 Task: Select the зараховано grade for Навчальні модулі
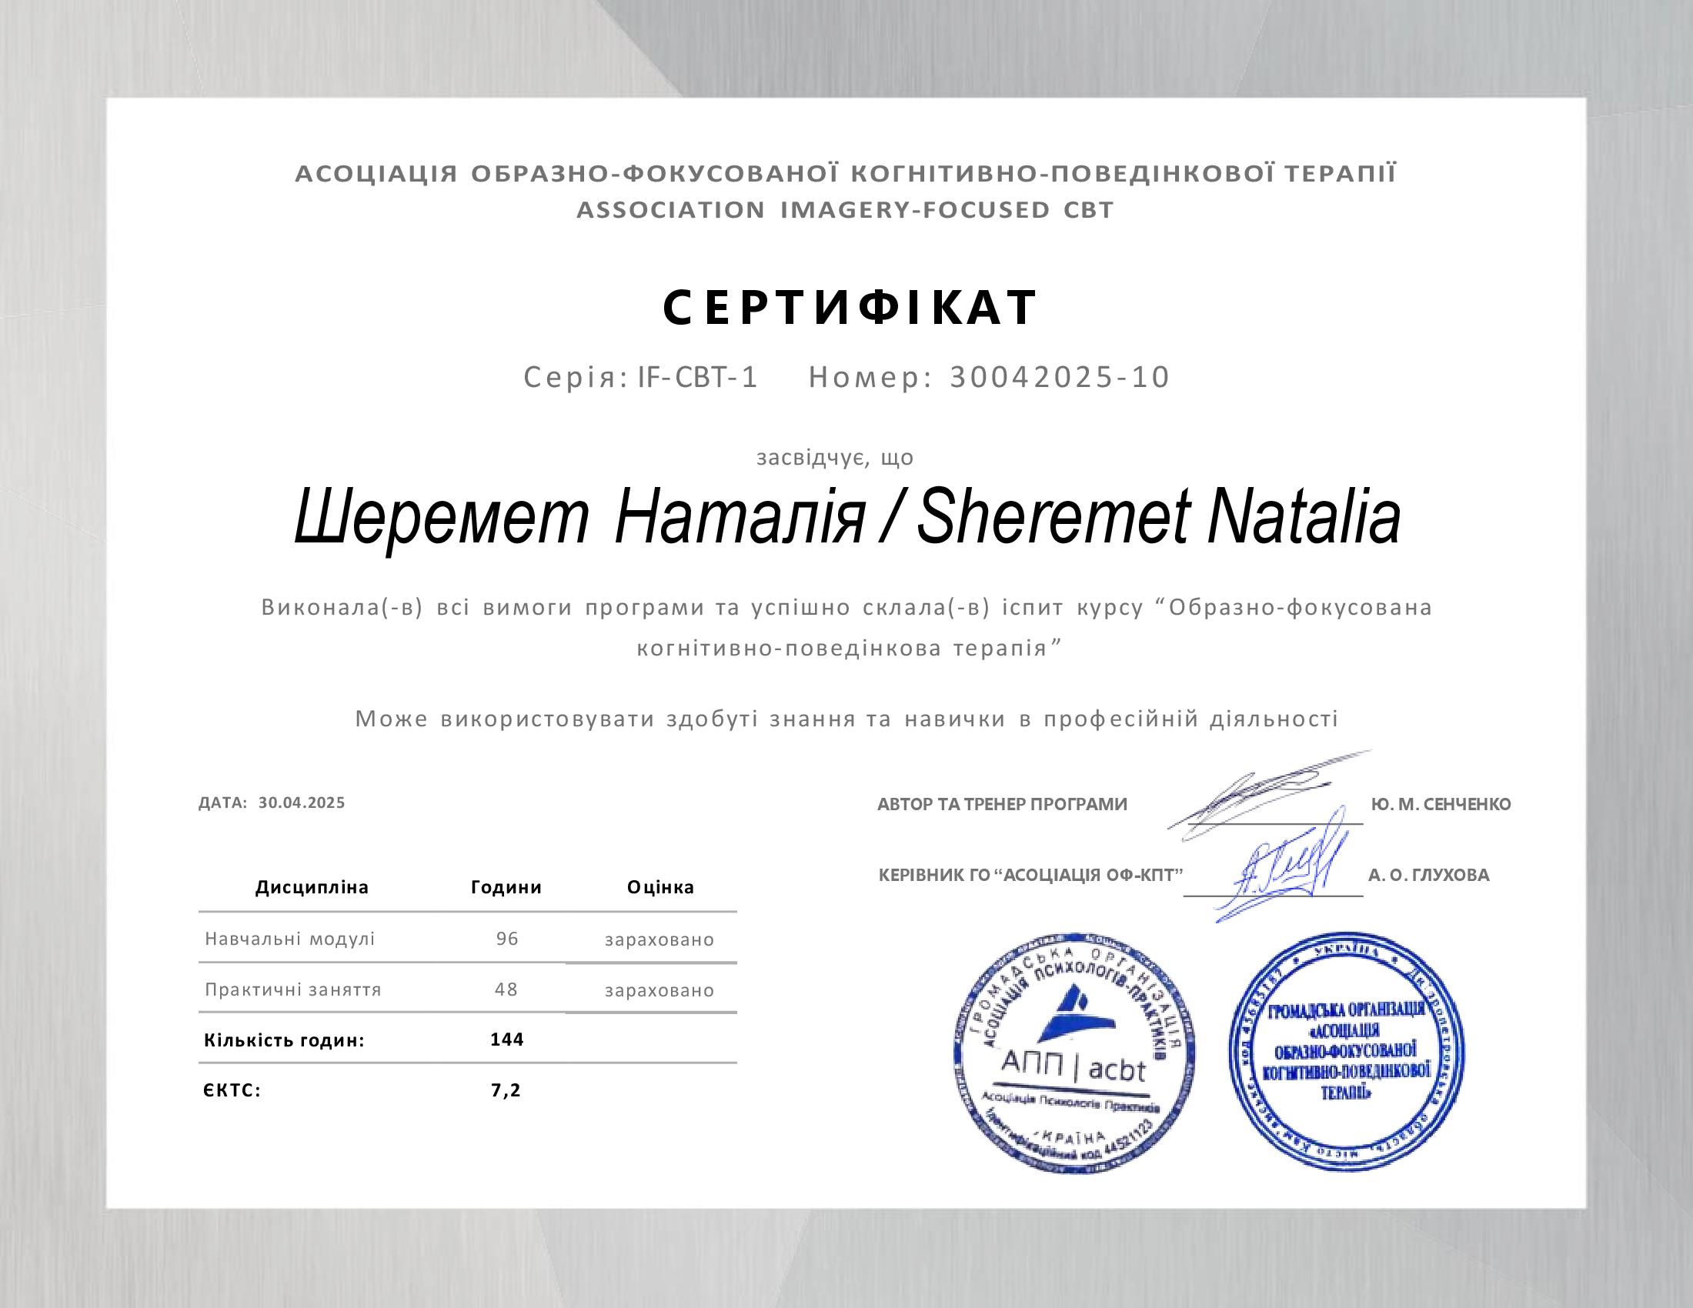tap(659, 941)
